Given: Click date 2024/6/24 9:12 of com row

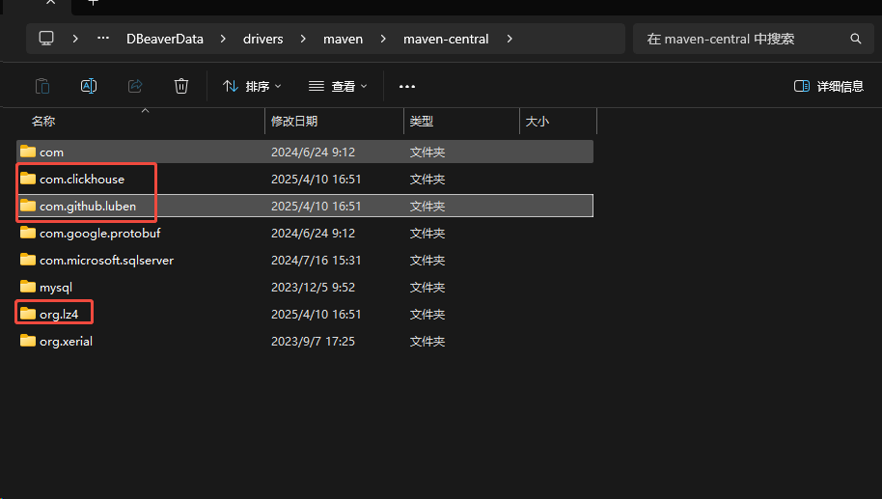Looking at the screenshot, I should [x=313, y=152].
